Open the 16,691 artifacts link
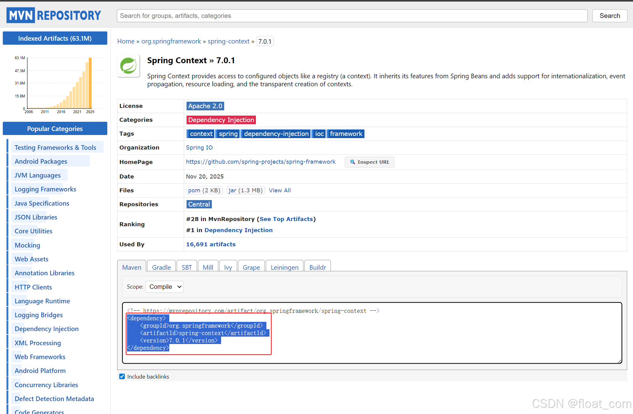The image size is (633, 414). pyautogui.click(x=211, y=244)
